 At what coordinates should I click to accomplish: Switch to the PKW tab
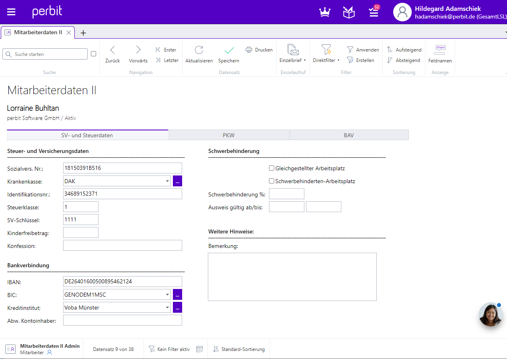(229, 134)
